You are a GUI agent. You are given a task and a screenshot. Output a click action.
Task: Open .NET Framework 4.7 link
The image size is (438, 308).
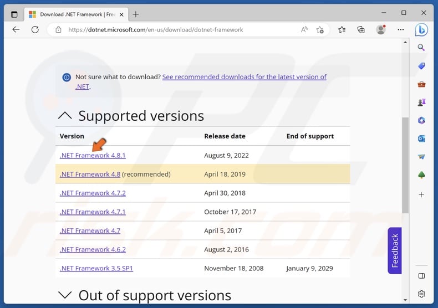(x=90, y=230)
